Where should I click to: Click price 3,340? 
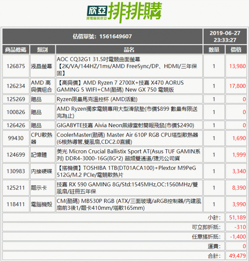(239, 171)
